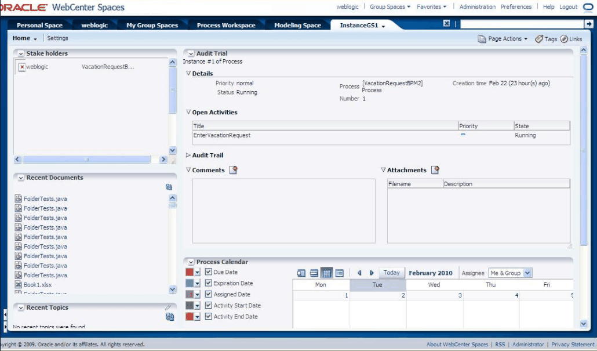
Task: Uncheck the Expiration Date checkbox
Action: pos(208,283)
